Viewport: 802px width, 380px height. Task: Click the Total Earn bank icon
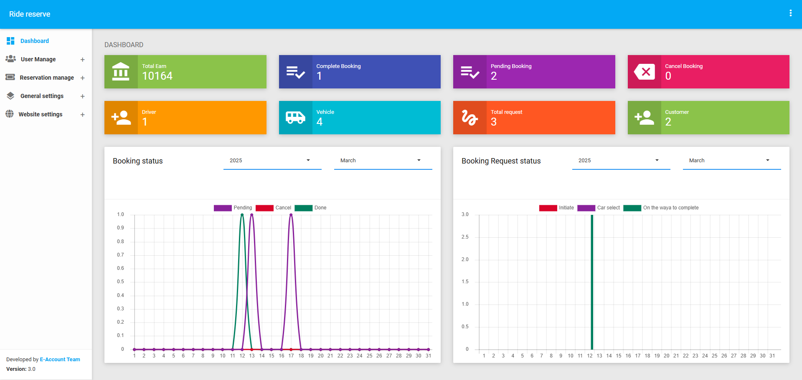(x=121, y=72)
